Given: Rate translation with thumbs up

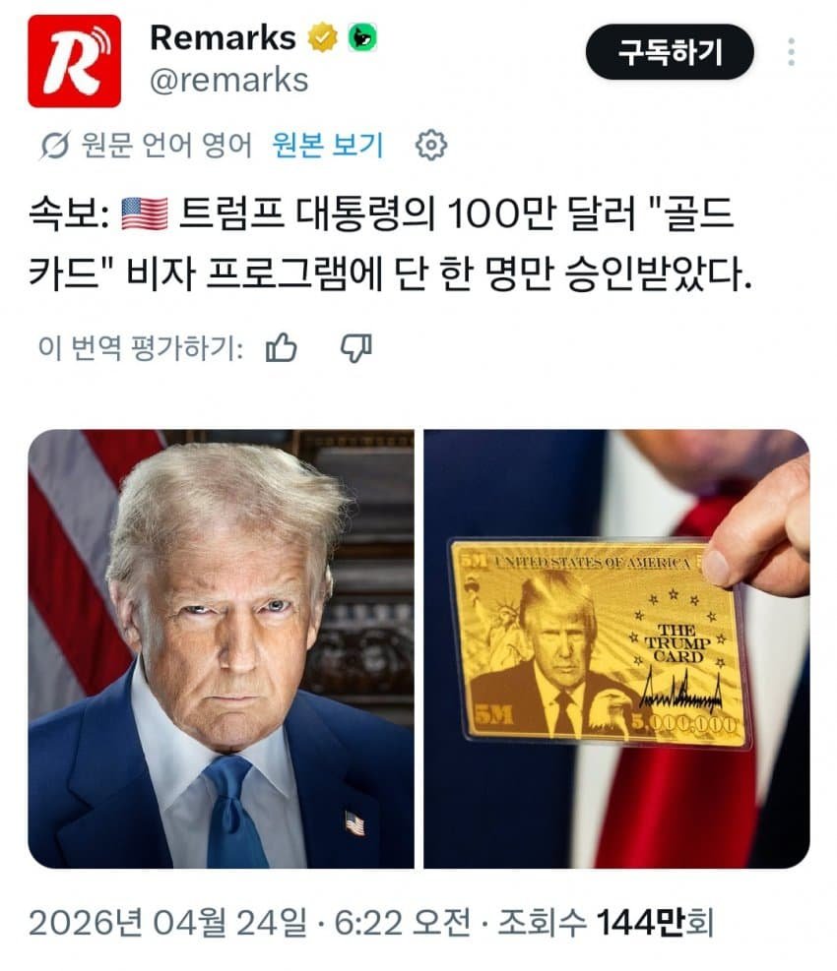Looking at the screenshot, I should [282, 347].
